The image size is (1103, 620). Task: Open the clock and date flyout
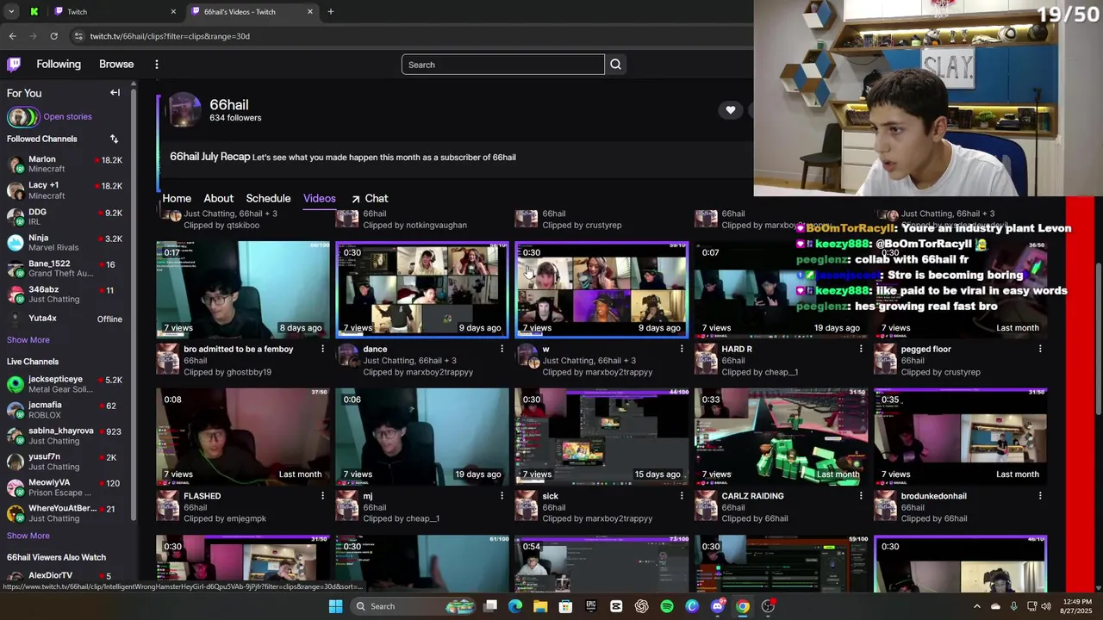pyautogui.click(x=1076, y=606)
